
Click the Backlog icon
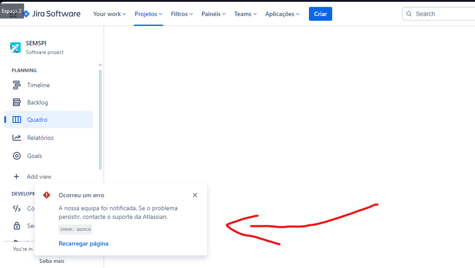point(17,102)
